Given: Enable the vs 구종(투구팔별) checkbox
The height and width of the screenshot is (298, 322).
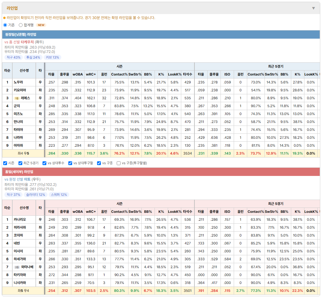Looking at the screenshot, I should point(118,163).
